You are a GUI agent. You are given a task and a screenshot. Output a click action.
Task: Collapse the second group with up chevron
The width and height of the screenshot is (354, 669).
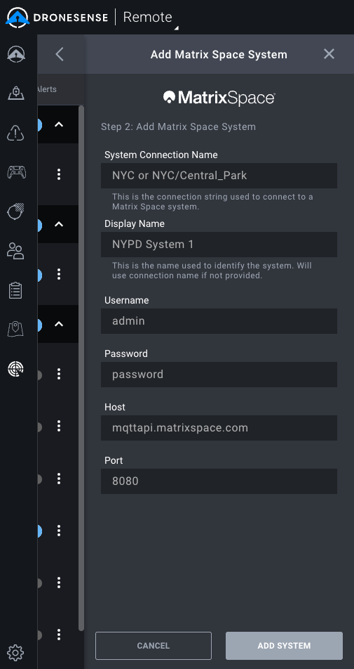click(x=59, y=224)
